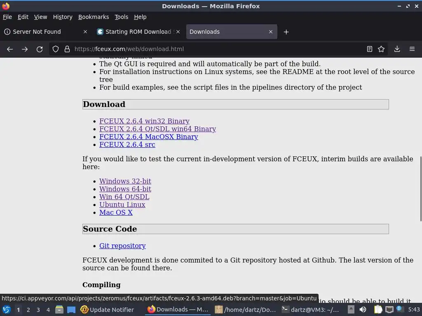The height and width of the screenshot is (316, 422).
Task: Open the Mac OS X interim build link
Action: point(116,212)
